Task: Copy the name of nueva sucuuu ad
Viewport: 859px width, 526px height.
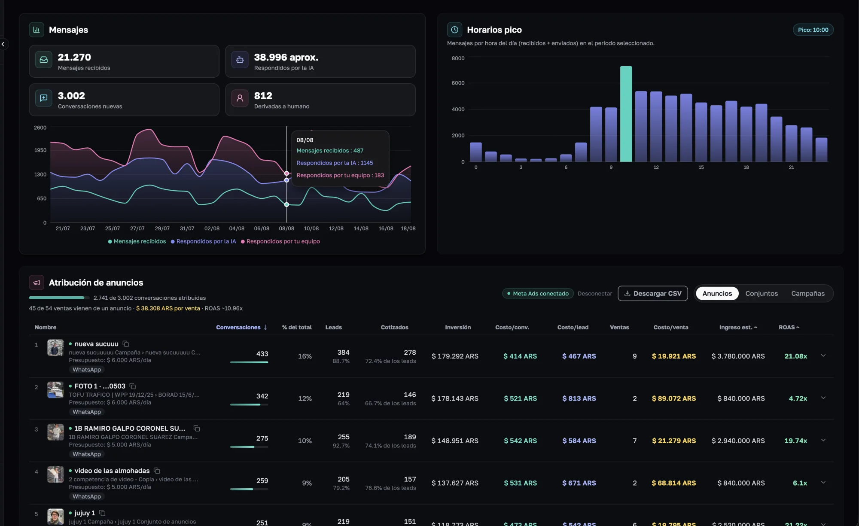Action: [x=126, y=344]
